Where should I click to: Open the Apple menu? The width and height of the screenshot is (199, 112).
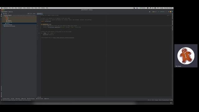[2, 8]
